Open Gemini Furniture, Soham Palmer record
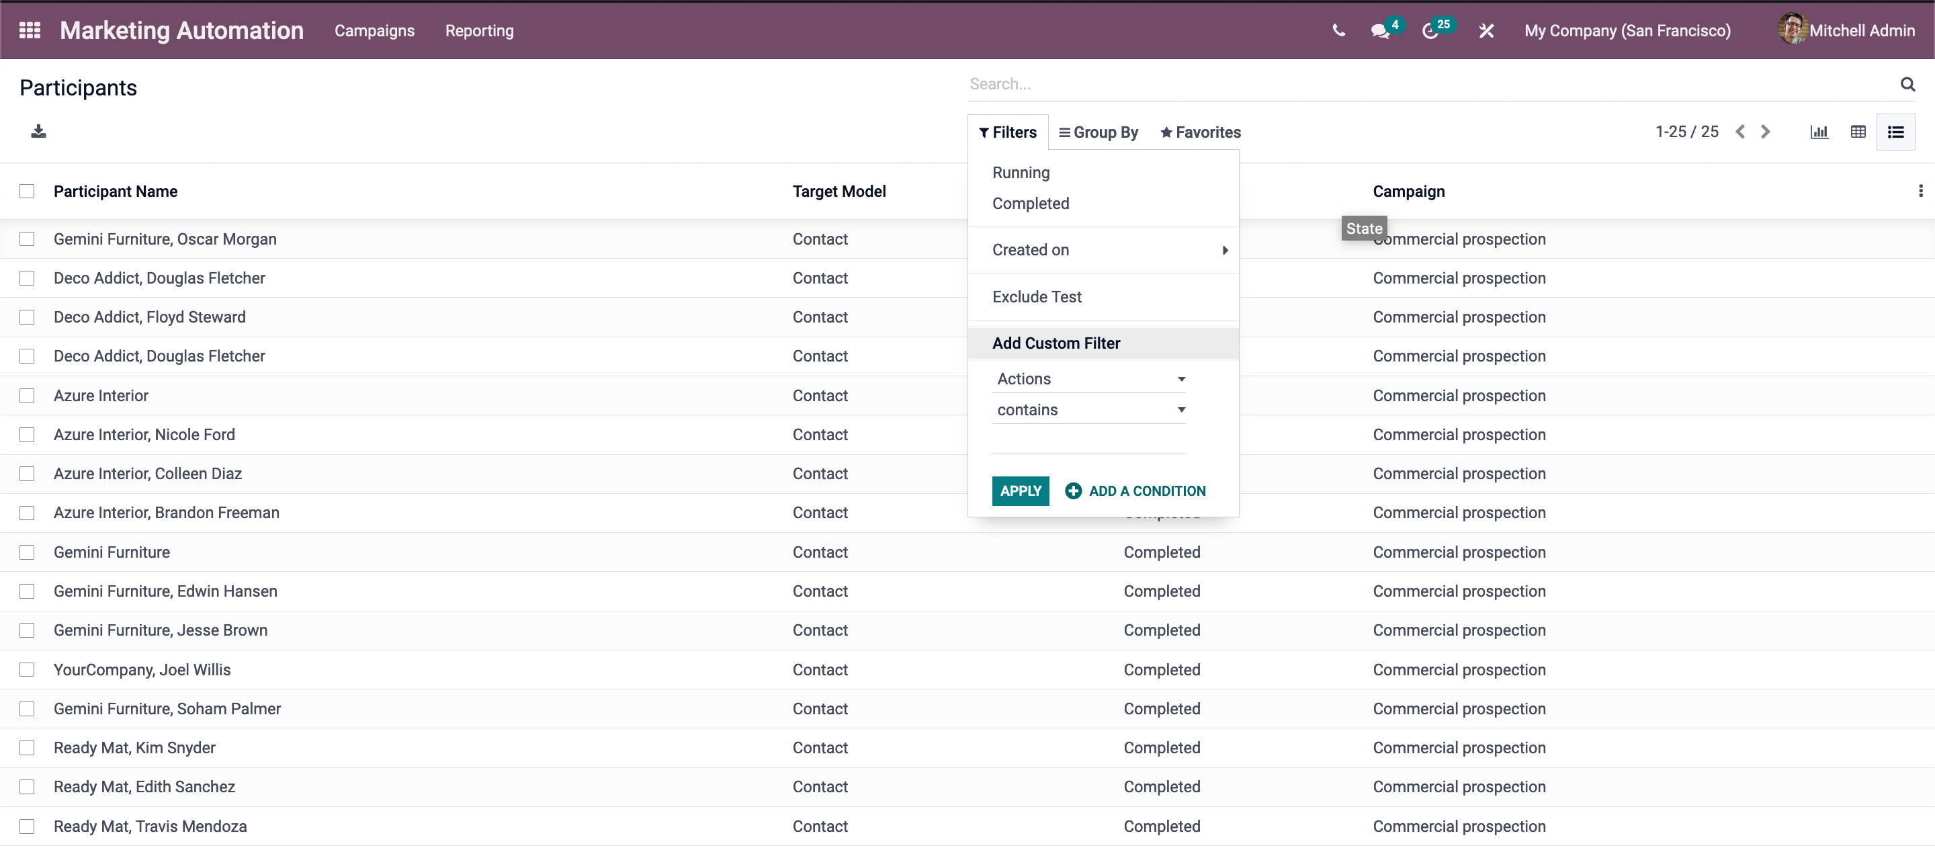The width and height of the screenshot is (1935, 848). click(x=167, y=708)
